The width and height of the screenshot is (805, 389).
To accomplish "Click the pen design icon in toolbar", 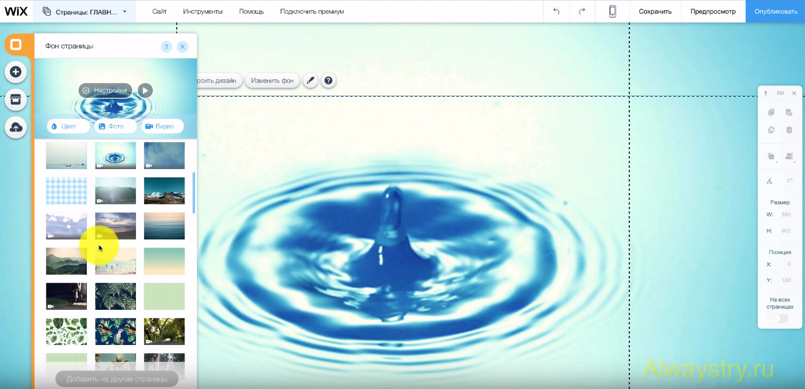I will (310, 80).
